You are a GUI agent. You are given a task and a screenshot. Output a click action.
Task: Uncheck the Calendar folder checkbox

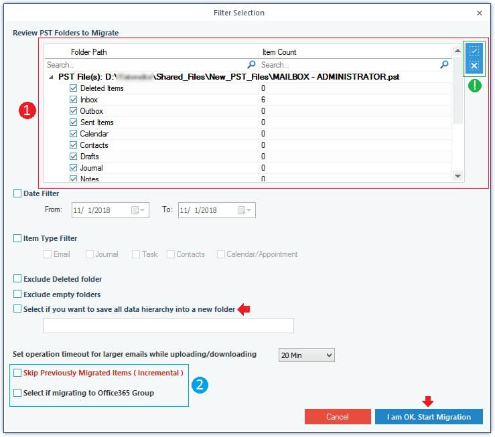(x=73, y=133)
